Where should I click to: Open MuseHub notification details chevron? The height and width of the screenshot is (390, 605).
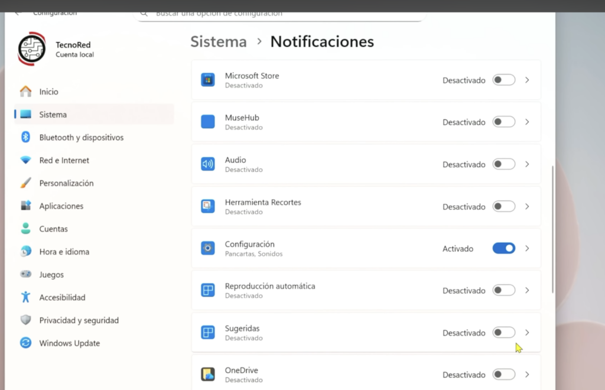pos(527,122)
